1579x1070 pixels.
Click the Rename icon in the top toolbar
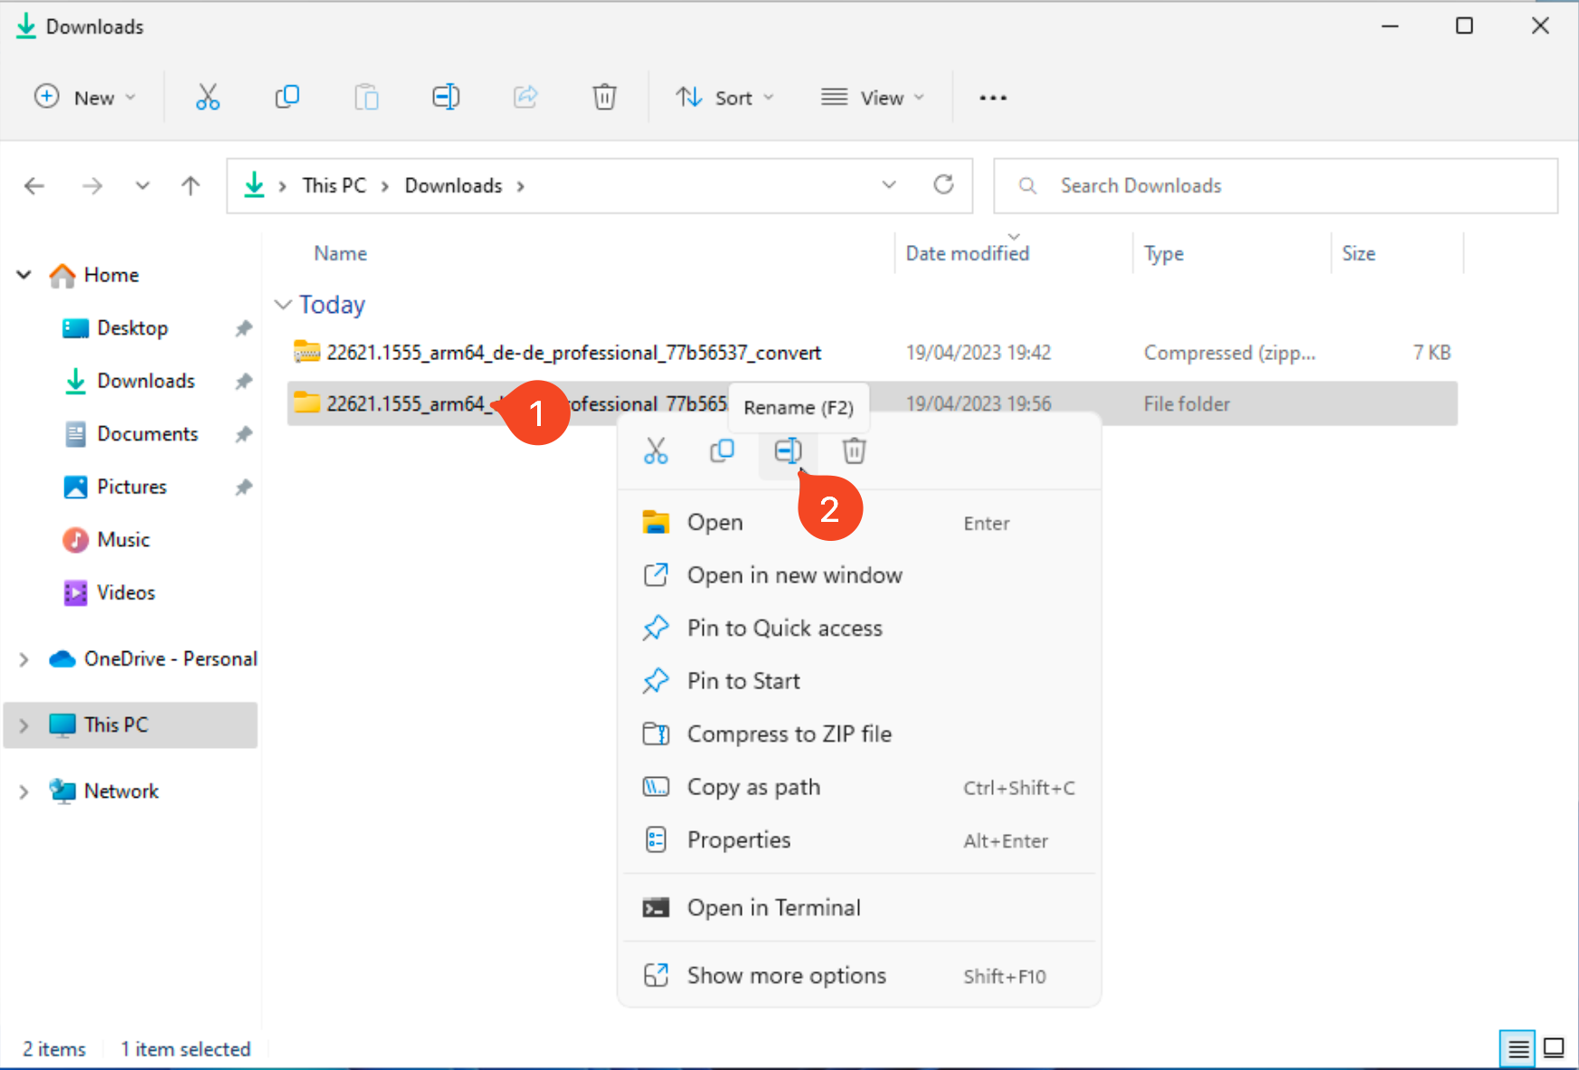(x=446, y=97)
